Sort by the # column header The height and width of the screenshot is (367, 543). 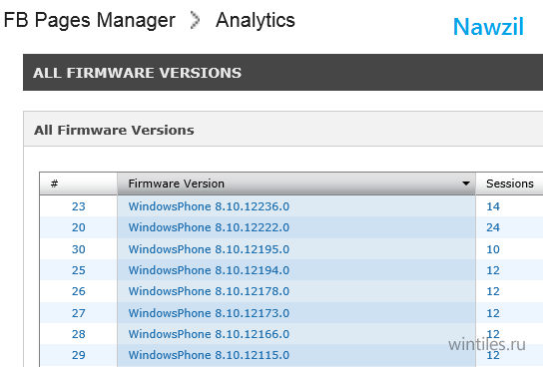pyautogui.click(x=79, y=183)
